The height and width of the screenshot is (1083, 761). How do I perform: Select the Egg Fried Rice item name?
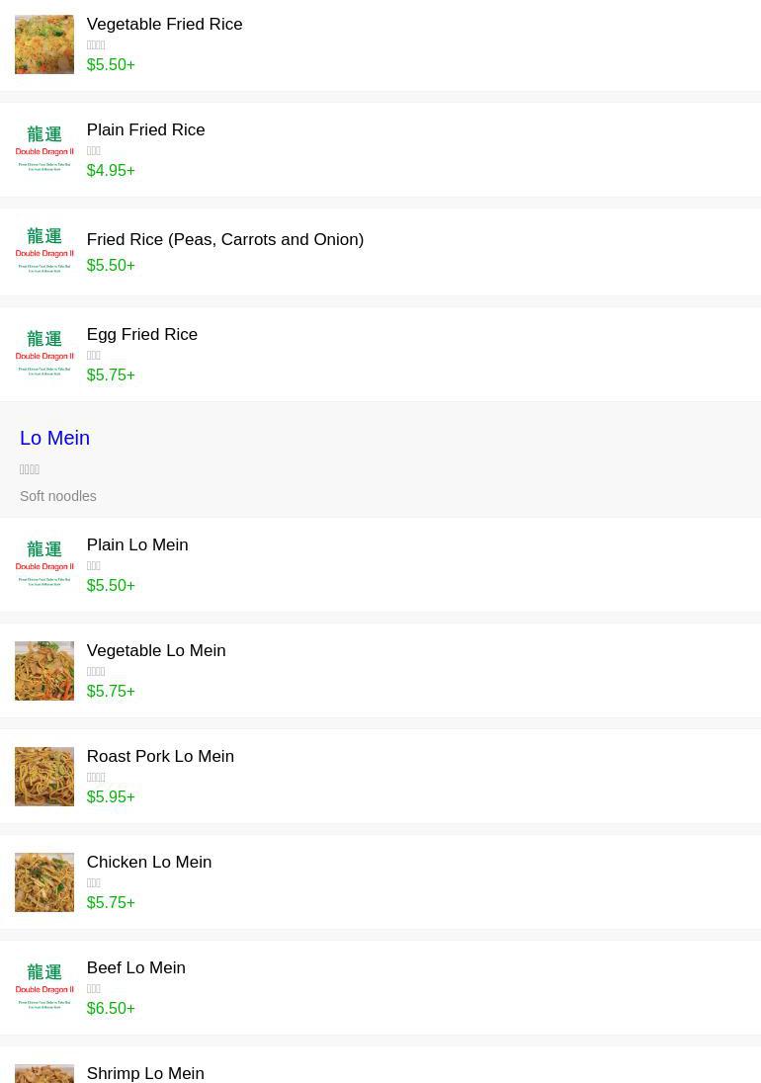[141, 334]
